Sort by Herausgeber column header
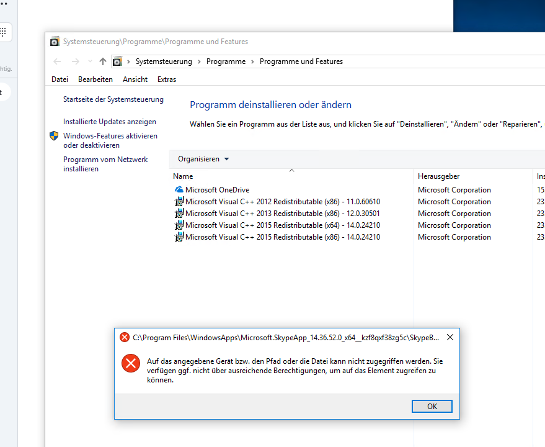Viewport: 545px width, 447px height. 438,176
